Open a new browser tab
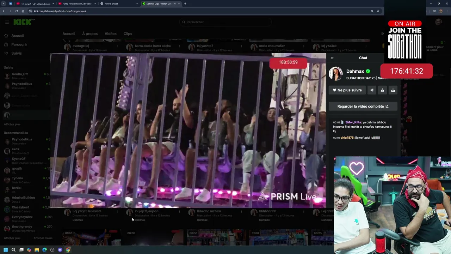Viewport: 451px width, 254px height. [185, 4]
